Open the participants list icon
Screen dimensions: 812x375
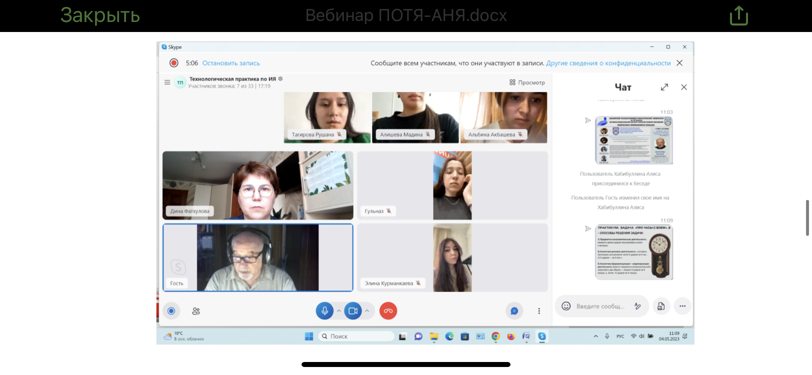pyautogui.click(x=196, y=311)
